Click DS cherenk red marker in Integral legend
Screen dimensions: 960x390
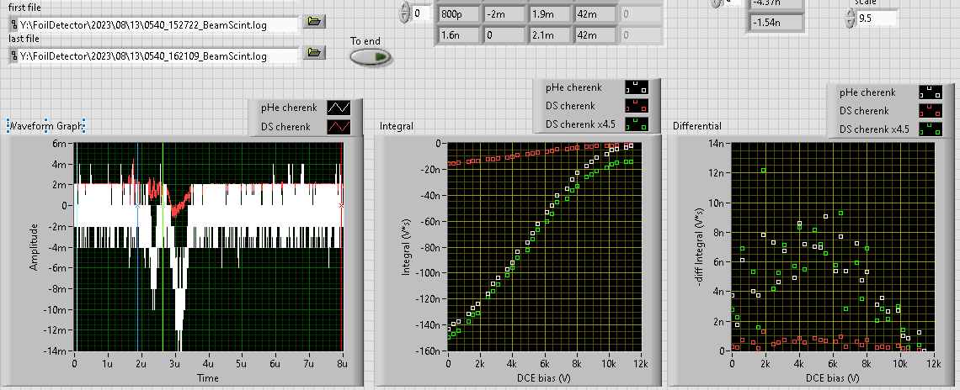click(637, 106)
